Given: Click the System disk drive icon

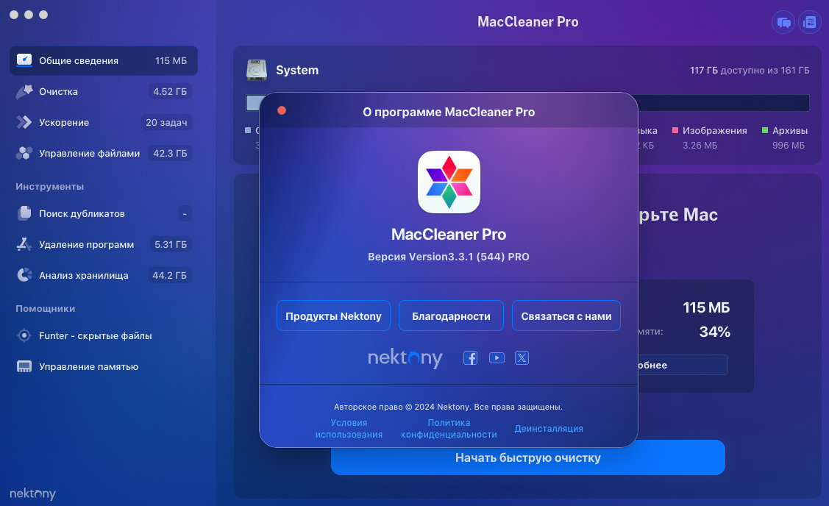Looking at the screenshot, I should [256, 70].
